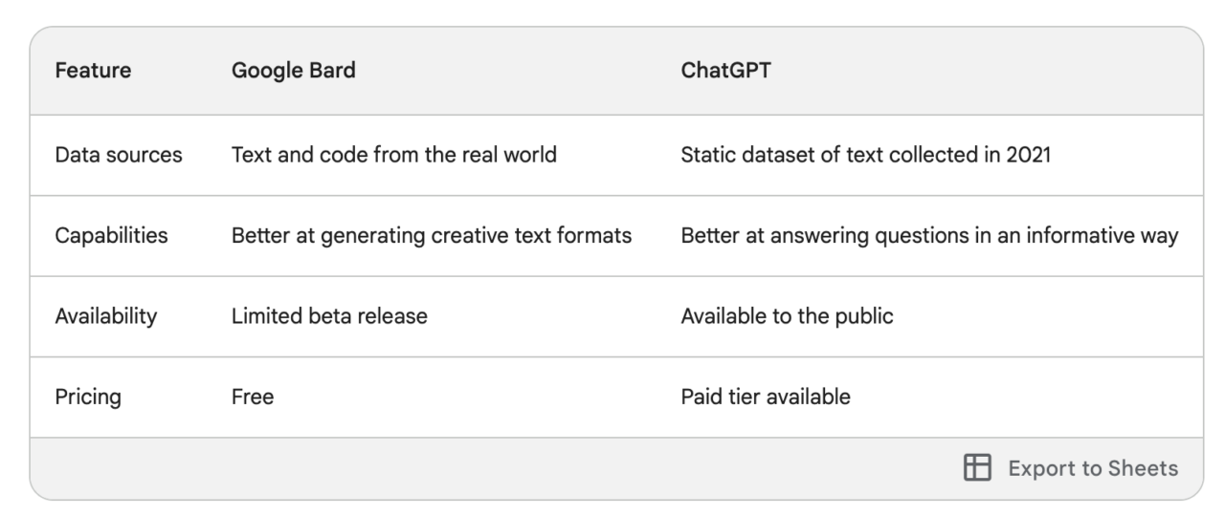Click the "Export to Sheets" text label
Screen dimensions: 1225x516
(1093, 468)
